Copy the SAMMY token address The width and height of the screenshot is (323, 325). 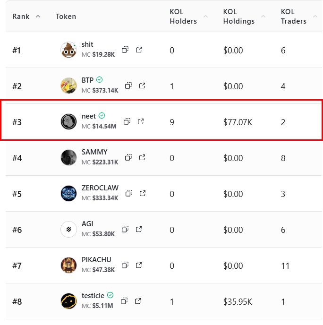coord(128,157)
